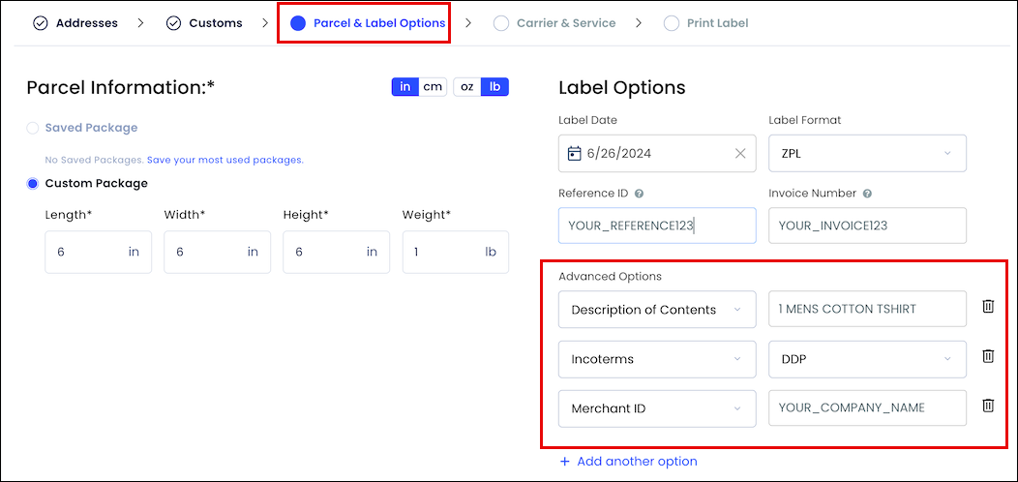Click Add another option link
Image resolution: width=1018 pixels, height=482 pixels.
[x=628, y=462]
